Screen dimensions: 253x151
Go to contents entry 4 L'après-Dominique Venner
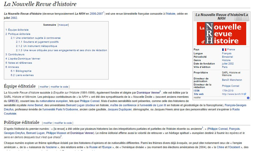click(x=23, y=59)
